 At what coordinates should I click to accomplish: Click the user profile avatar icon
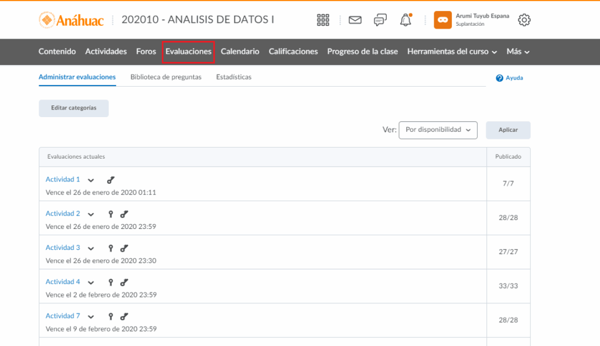[x=442, y=20]
